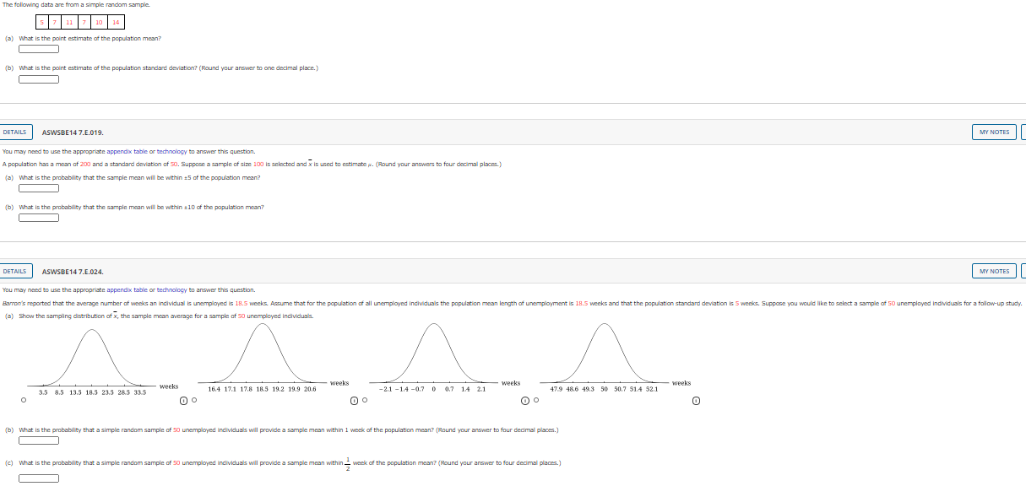Click the sample data cell containing 14
The width and height of the screenshot is (1026, 497).
(x=116, y=21)
